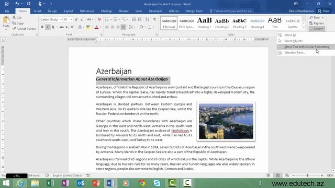This screenshot has width=335, height=188.
Task: Toggle Underline formatting
Action: click(53, 27)
